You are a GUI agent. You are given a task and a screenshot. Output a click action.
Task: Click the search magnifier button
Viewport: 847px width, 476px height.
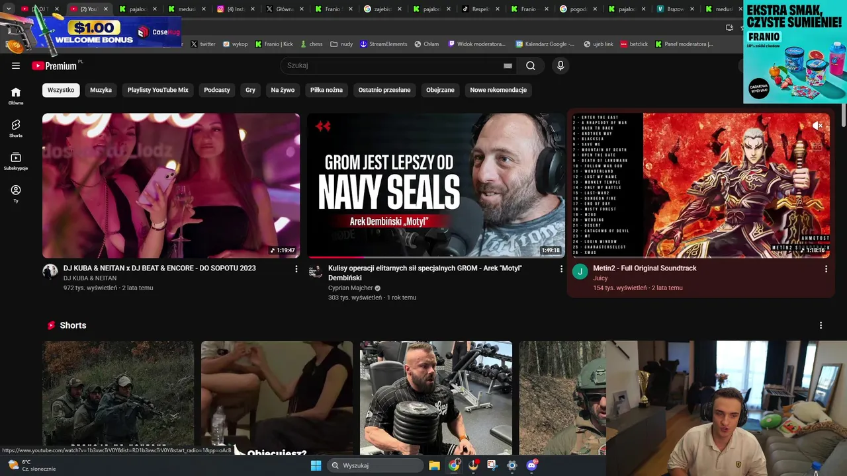[x=531, y=65]
